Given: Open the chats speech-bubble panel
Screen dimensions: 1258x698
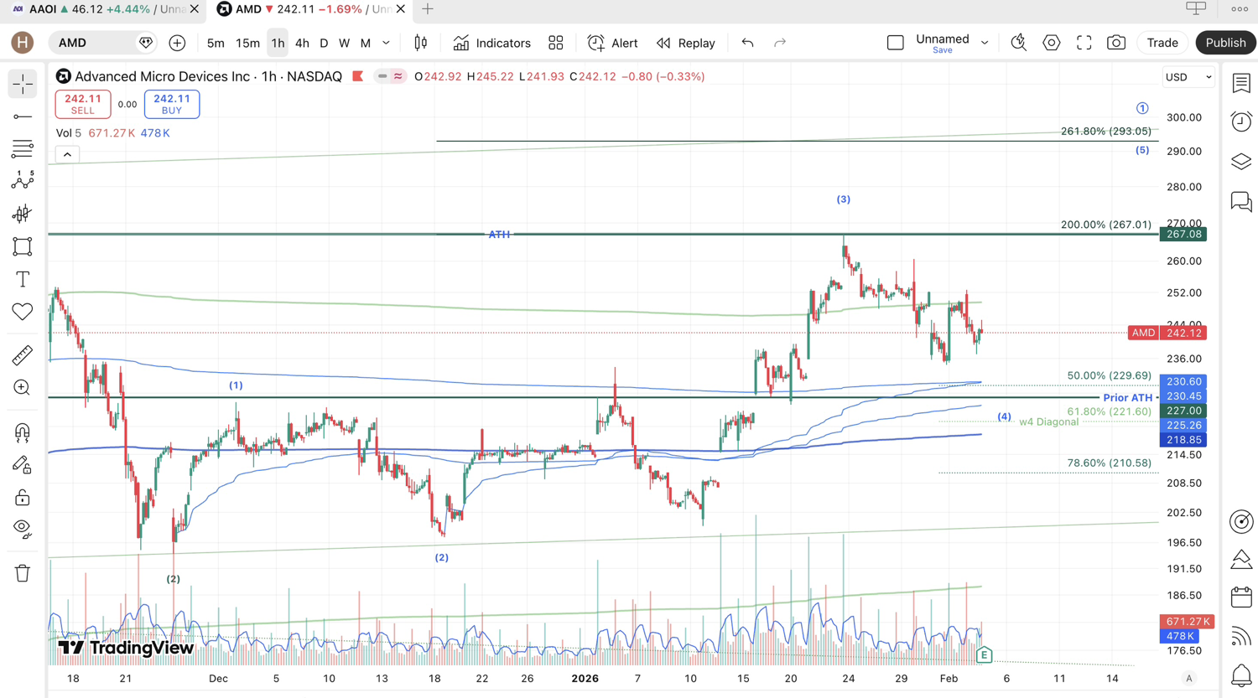Looking at the screenshot, I should click(x=1241, y=202).
